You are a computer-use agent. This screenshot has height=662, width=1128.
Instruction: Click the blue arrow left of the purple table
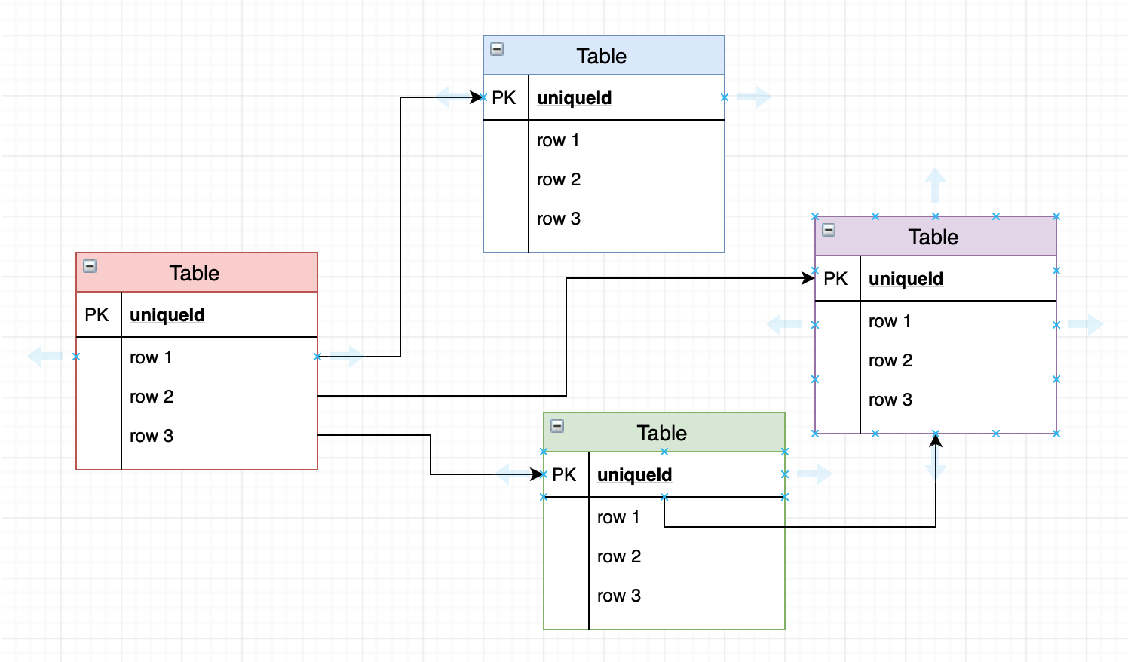click(x=782, y=323)
